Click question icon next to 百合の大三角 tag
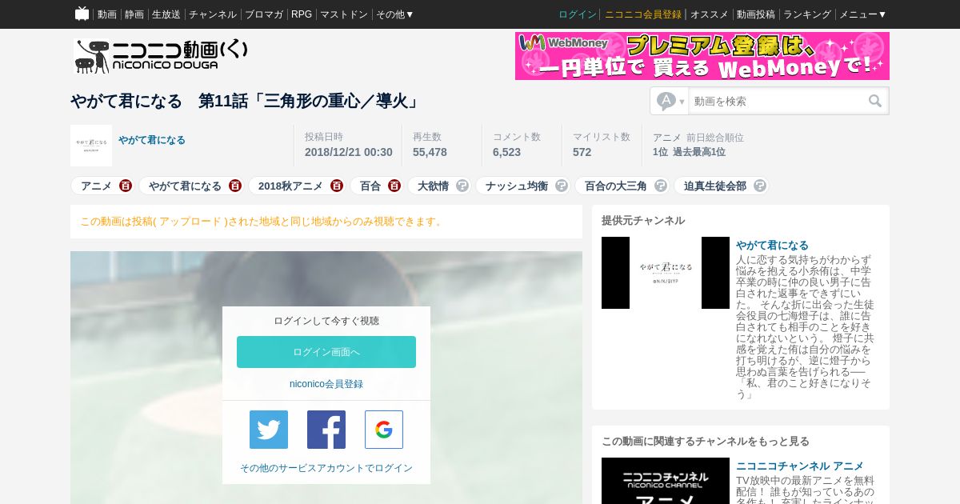 (661, 186)
